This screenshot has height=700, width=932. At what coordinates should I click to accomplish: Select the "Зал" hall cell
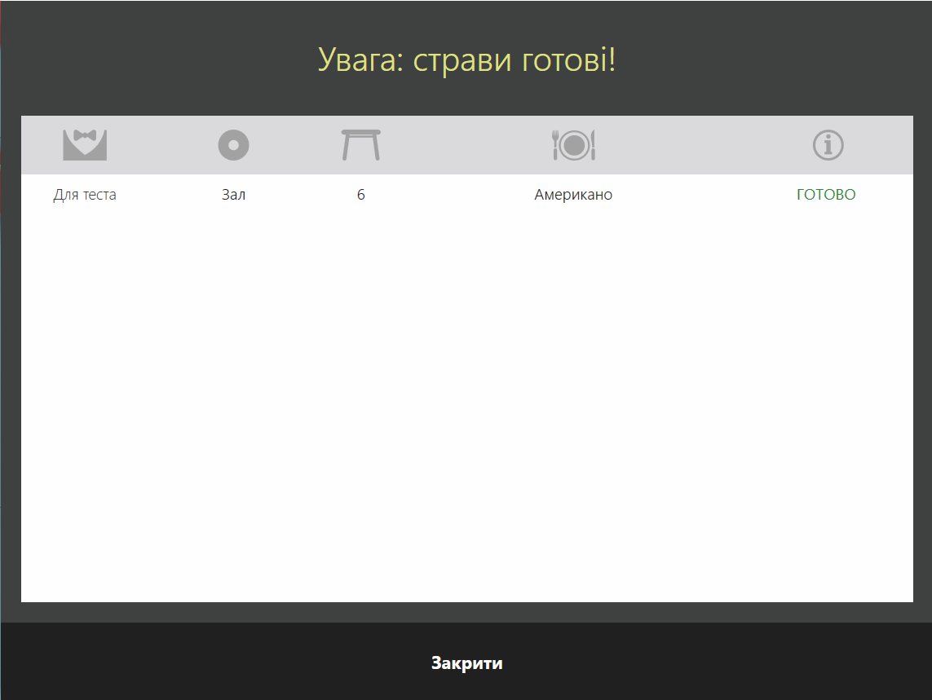click(233, 195)
